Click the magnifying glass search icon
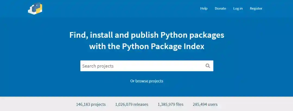The image size is (293, 111). pyautogui.click(x=208, y=66)
